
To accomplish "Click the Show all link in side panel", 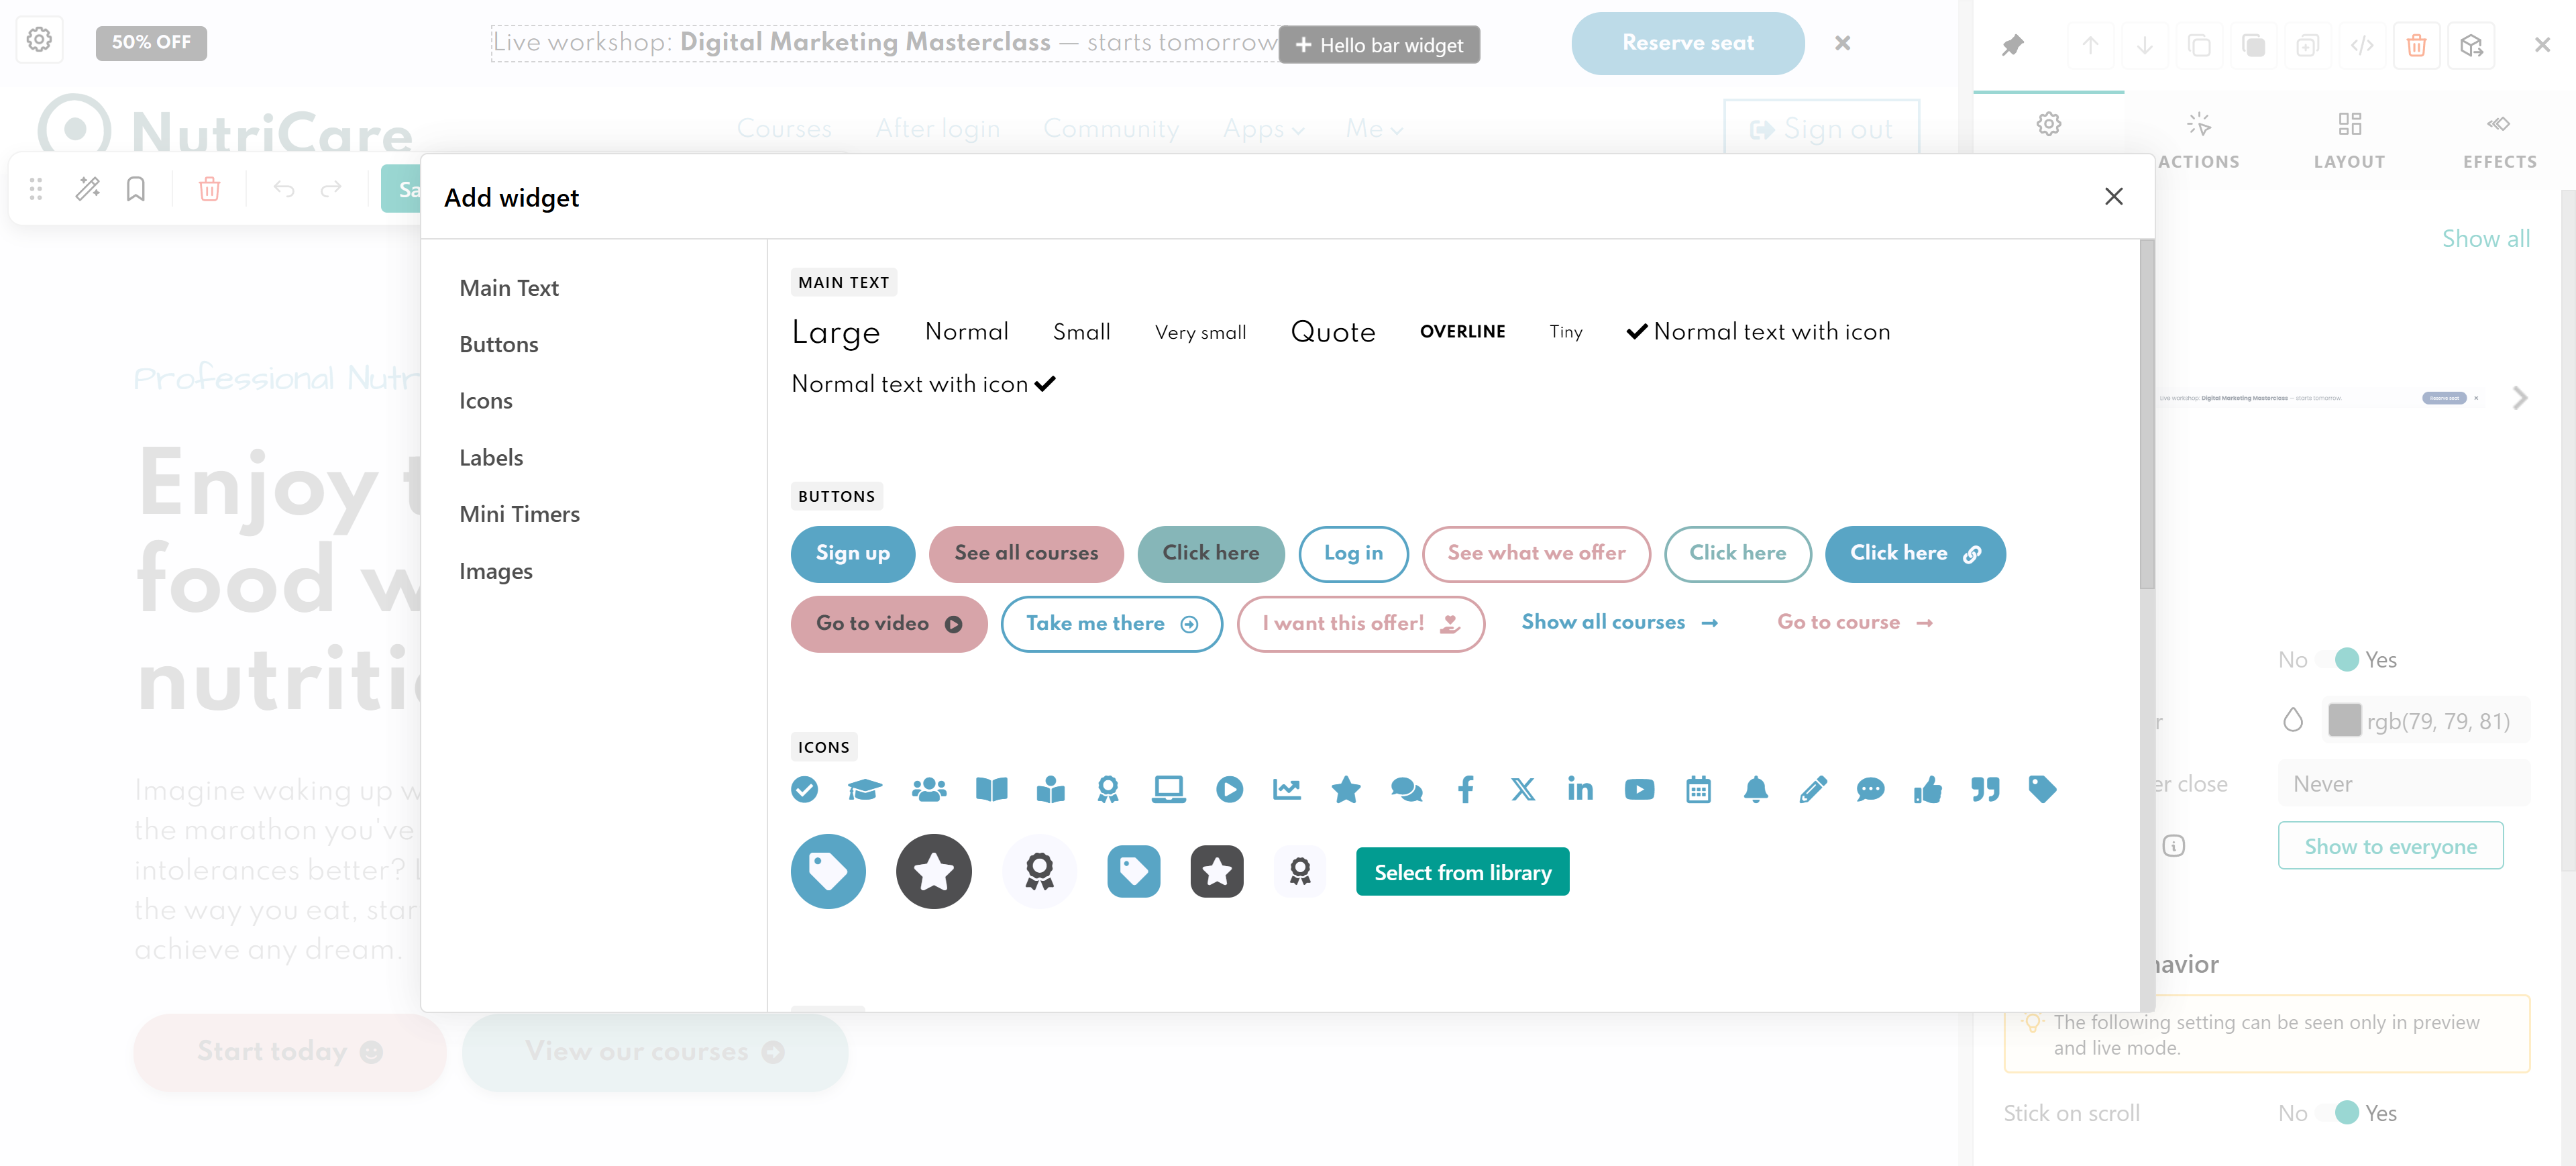I will (x=2486, y=238).
